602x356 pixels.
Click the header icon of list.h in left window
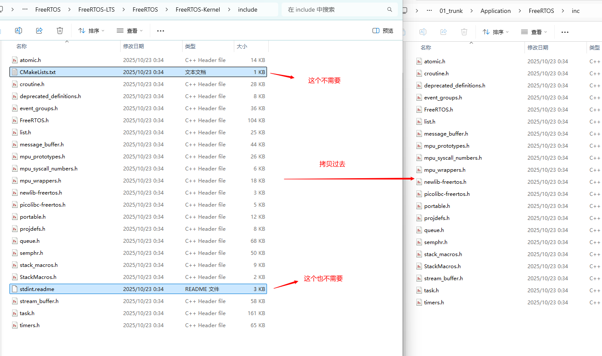pyautogui.click(x=15, y=132)
